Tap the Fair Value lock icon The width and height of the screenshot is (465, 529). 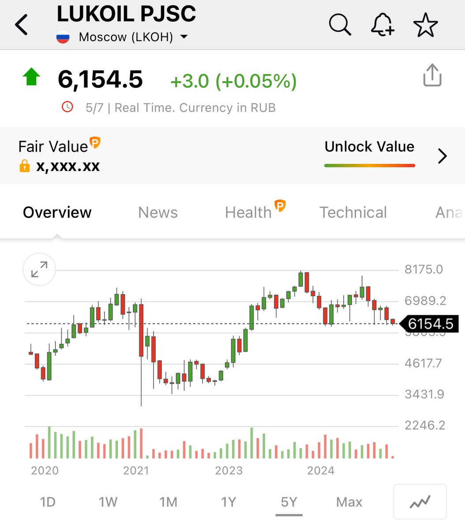point(25,166)
